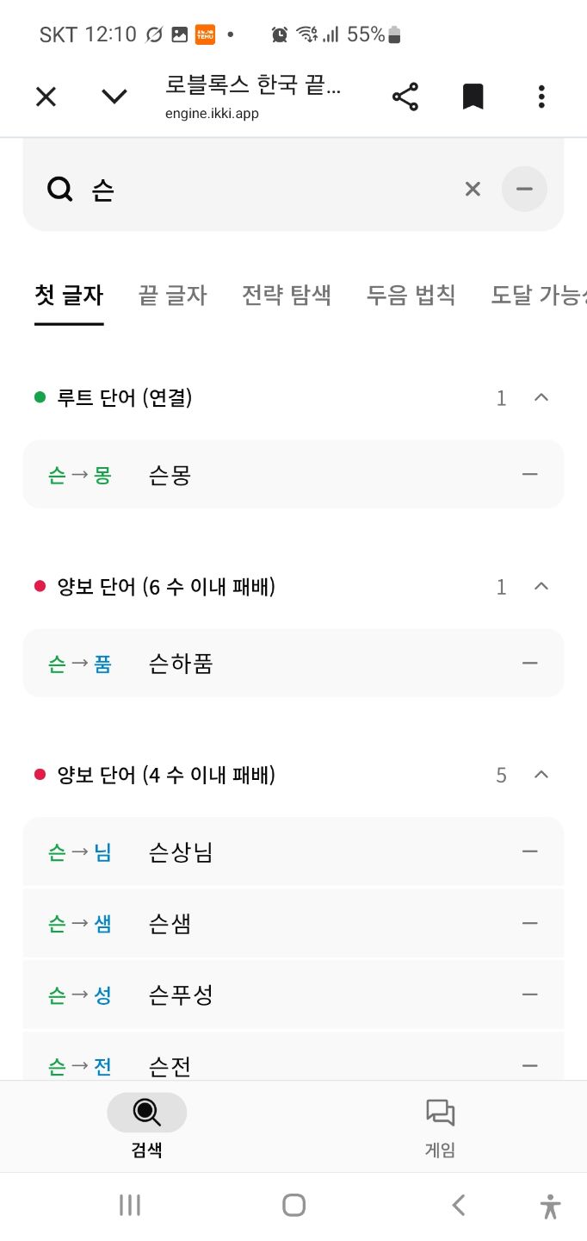Click the magnifier icon in the search field
This screenshot has width=587, height=1241.
[60, 189]
